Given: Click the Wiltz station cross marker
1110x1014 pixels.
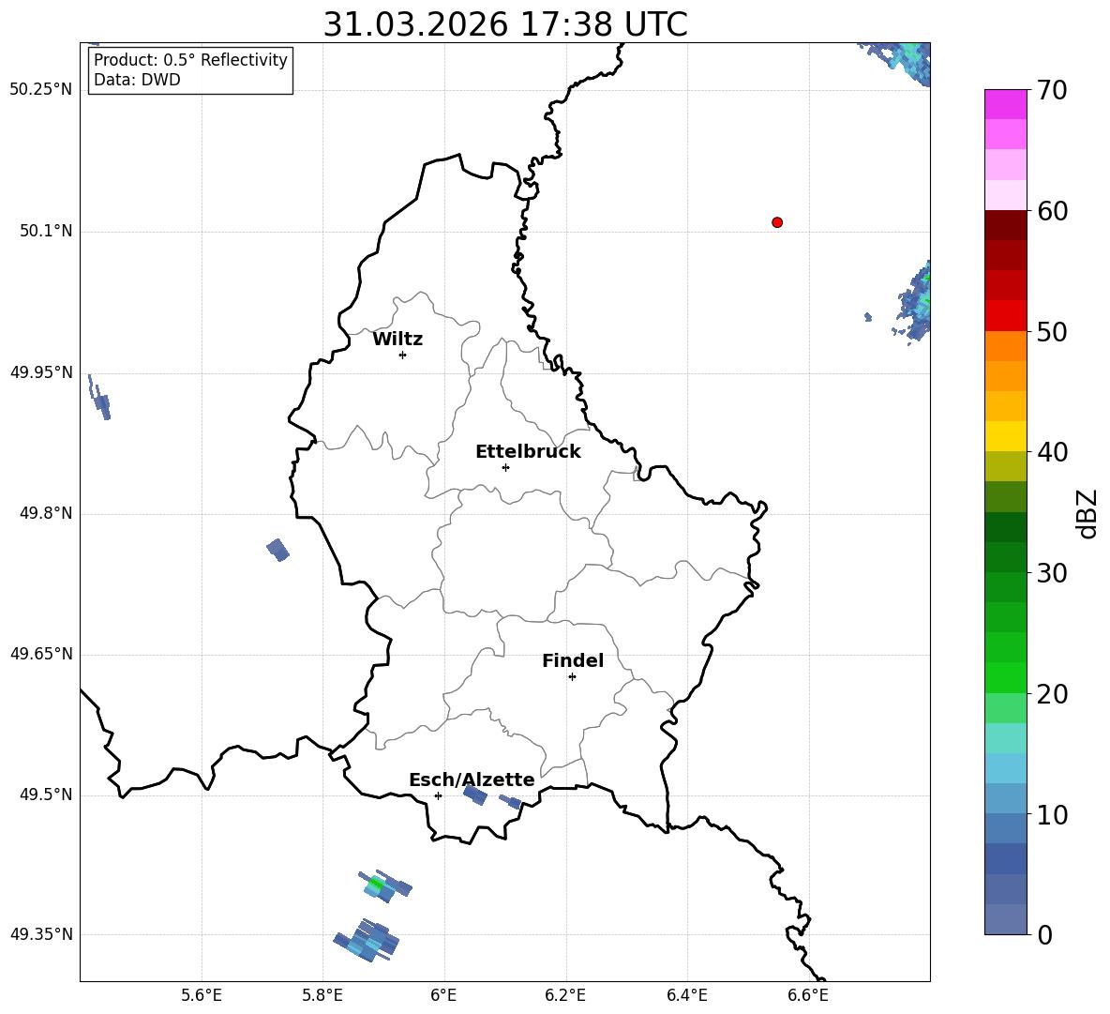Looking at the screenshot, I should 403,355.
